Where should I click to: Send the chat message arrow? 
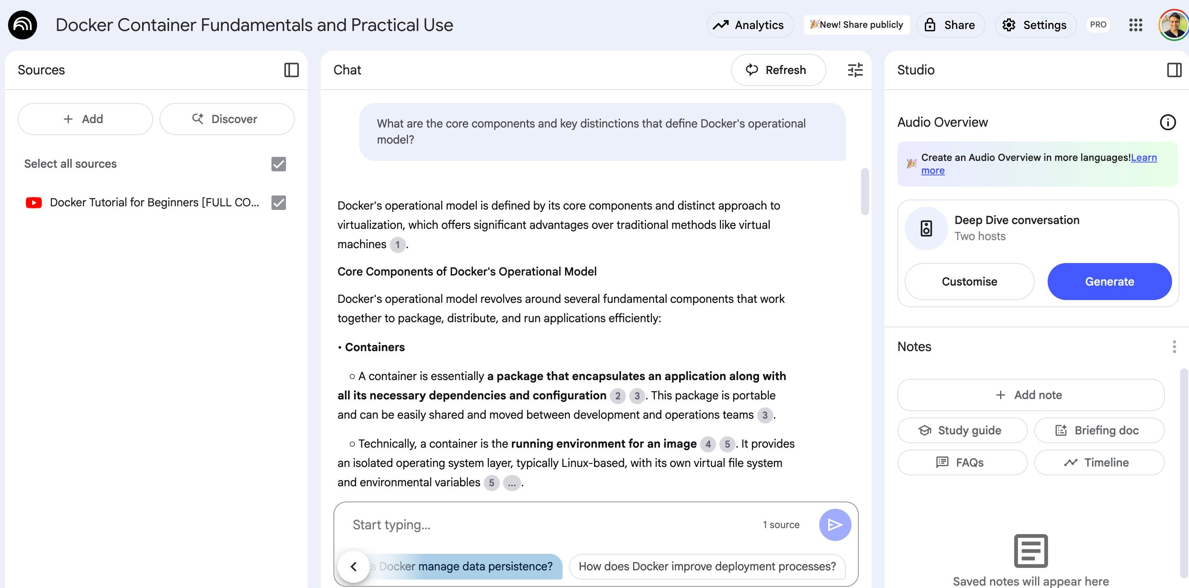pos(835,524)
